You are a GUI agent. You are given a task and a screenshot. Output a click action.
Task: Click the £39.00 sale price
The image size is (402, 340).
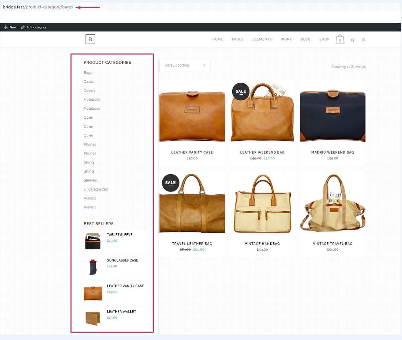tap(269, 158)
